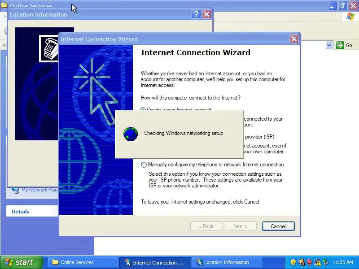Close the Location Information dialog

click(207, 14)
